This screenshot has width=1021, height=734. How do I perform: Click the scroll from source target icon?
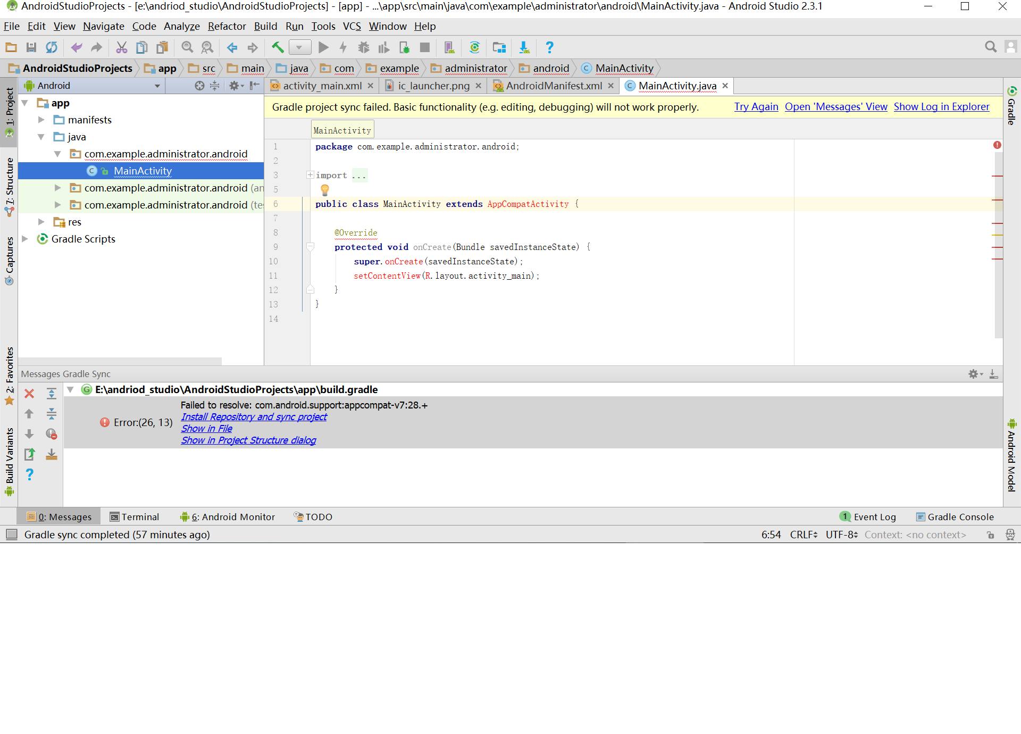(x=199, y=86)
